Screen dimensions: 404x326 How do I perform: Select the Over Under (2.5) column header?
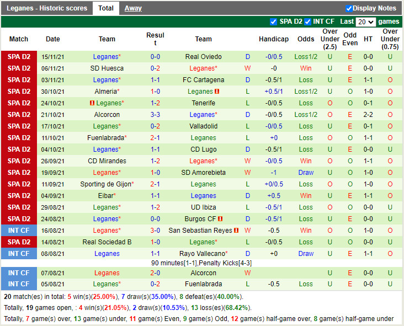click(x=330, y=39)
